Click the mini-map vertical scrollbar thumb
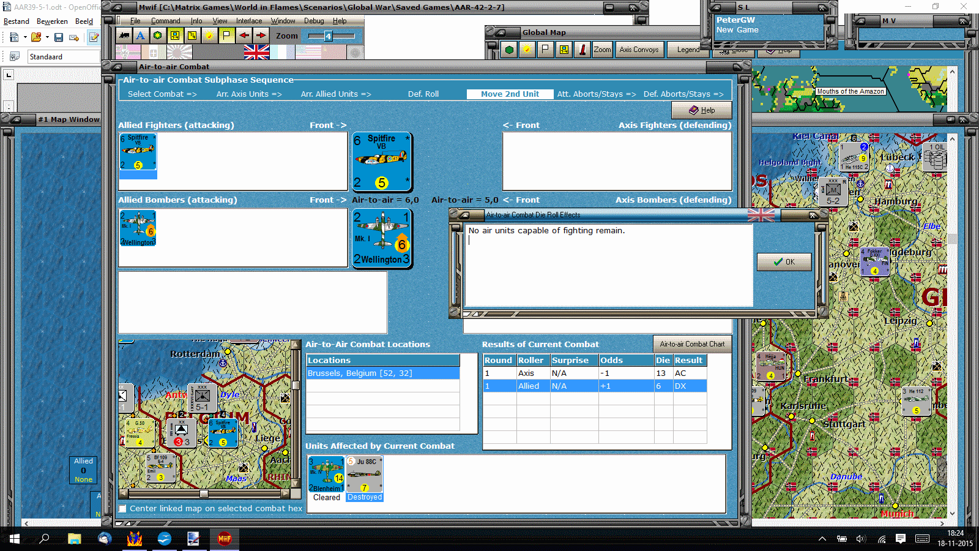 (296, 385)
